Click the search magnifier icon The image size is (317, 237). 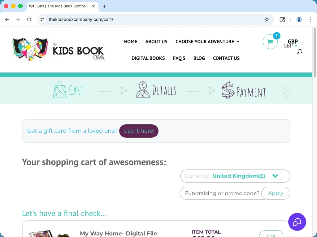(299, 52)
